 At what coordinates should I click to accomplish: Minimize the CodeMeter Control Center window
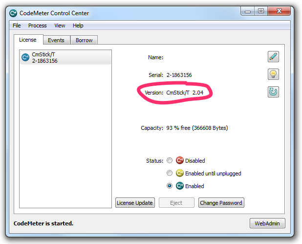[247, 11]
